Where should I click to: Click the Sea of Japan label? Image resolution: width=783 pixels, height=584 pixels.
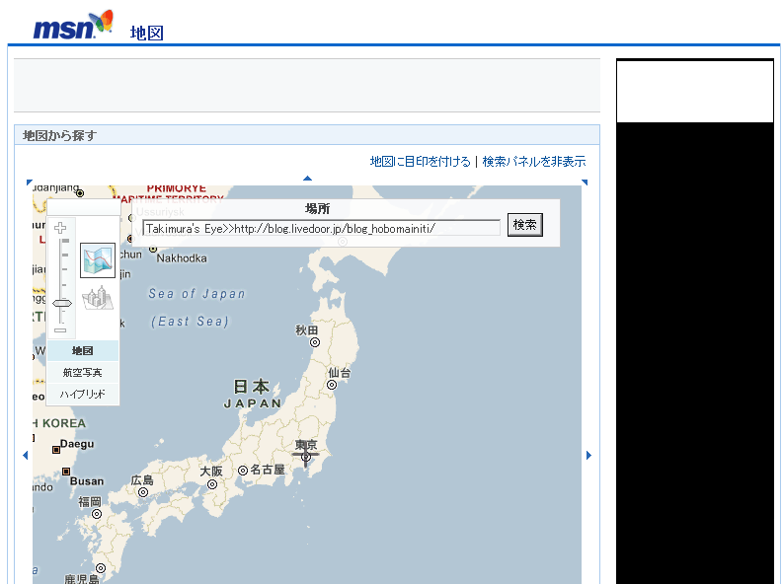click(x=196, y=294)
